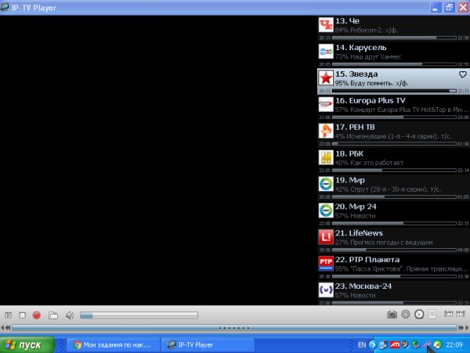Click the right arrows on the bottom bar

(464, 328)
